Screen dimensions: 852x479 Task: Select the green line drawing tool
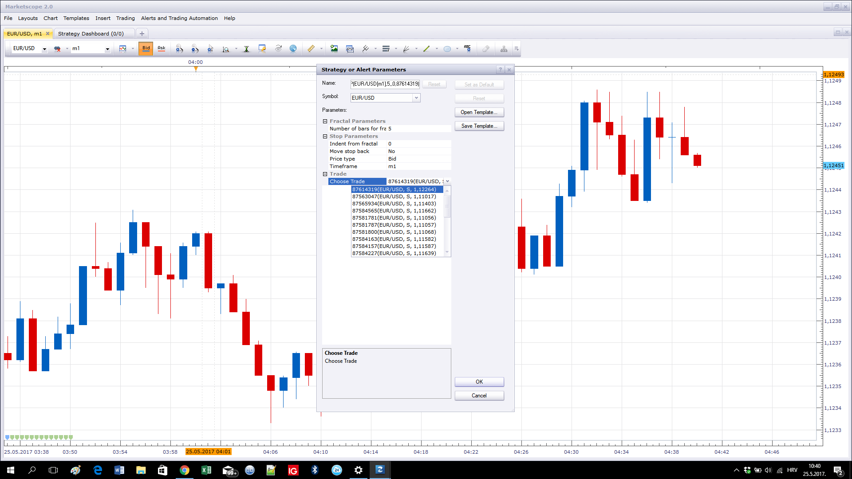426,49
